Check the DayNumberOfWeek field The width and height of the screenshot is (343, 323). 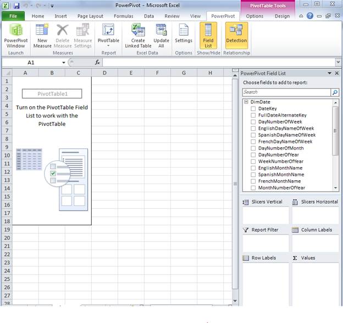(253, 122)
